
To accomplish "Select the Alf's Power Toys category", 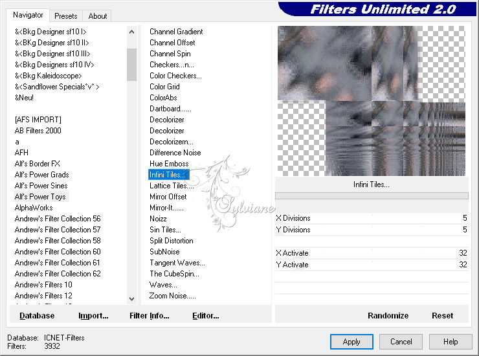I will tap(40, 197).
